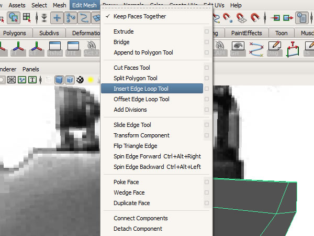Select Insert Edge Loop Tool
The width and height of the screenshot is (314, 236).
(152, 89)
